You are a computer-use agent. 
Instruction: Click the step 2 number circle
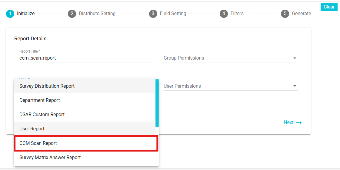pos(72,14)
